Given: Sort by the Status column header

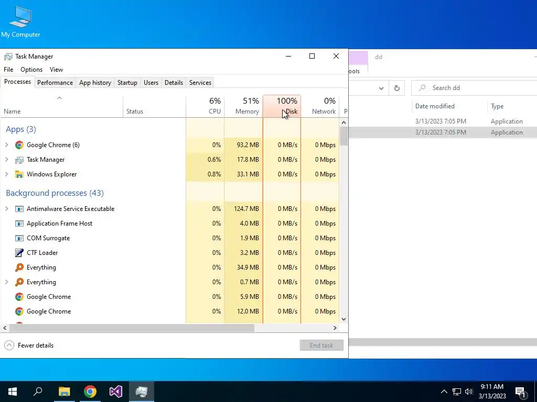Looking at the screenshot, I should (x=155, y=106).
